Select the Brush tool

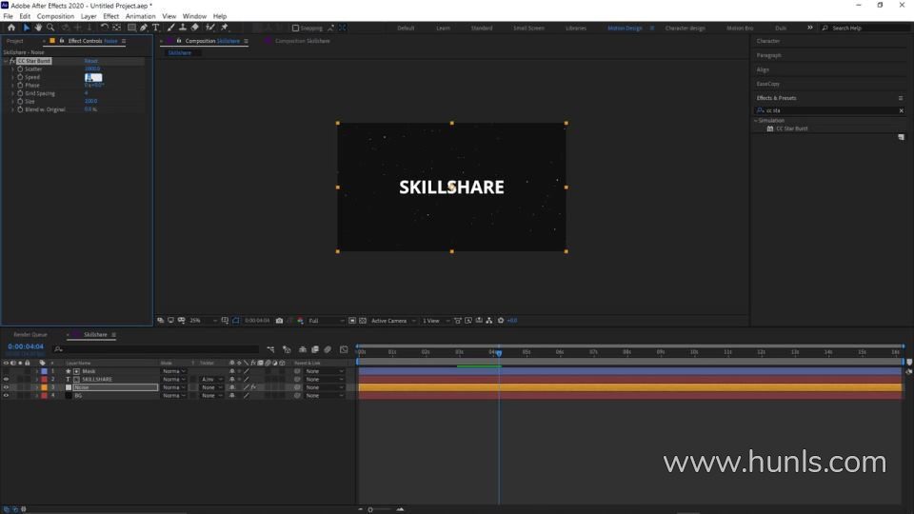click(x=170, y=28)
